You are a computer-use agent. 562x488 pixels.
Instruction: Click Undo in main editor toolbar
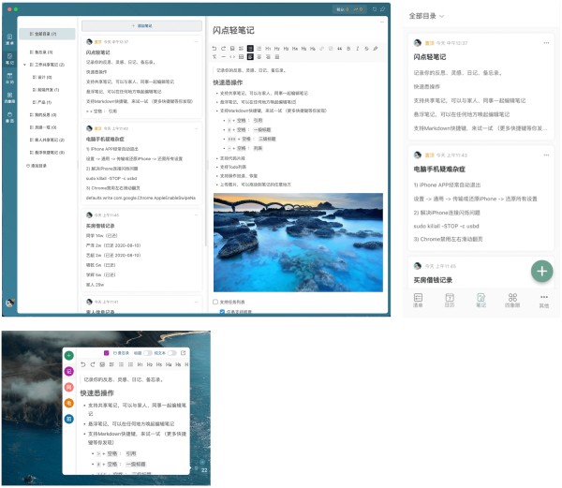[214, 49]
